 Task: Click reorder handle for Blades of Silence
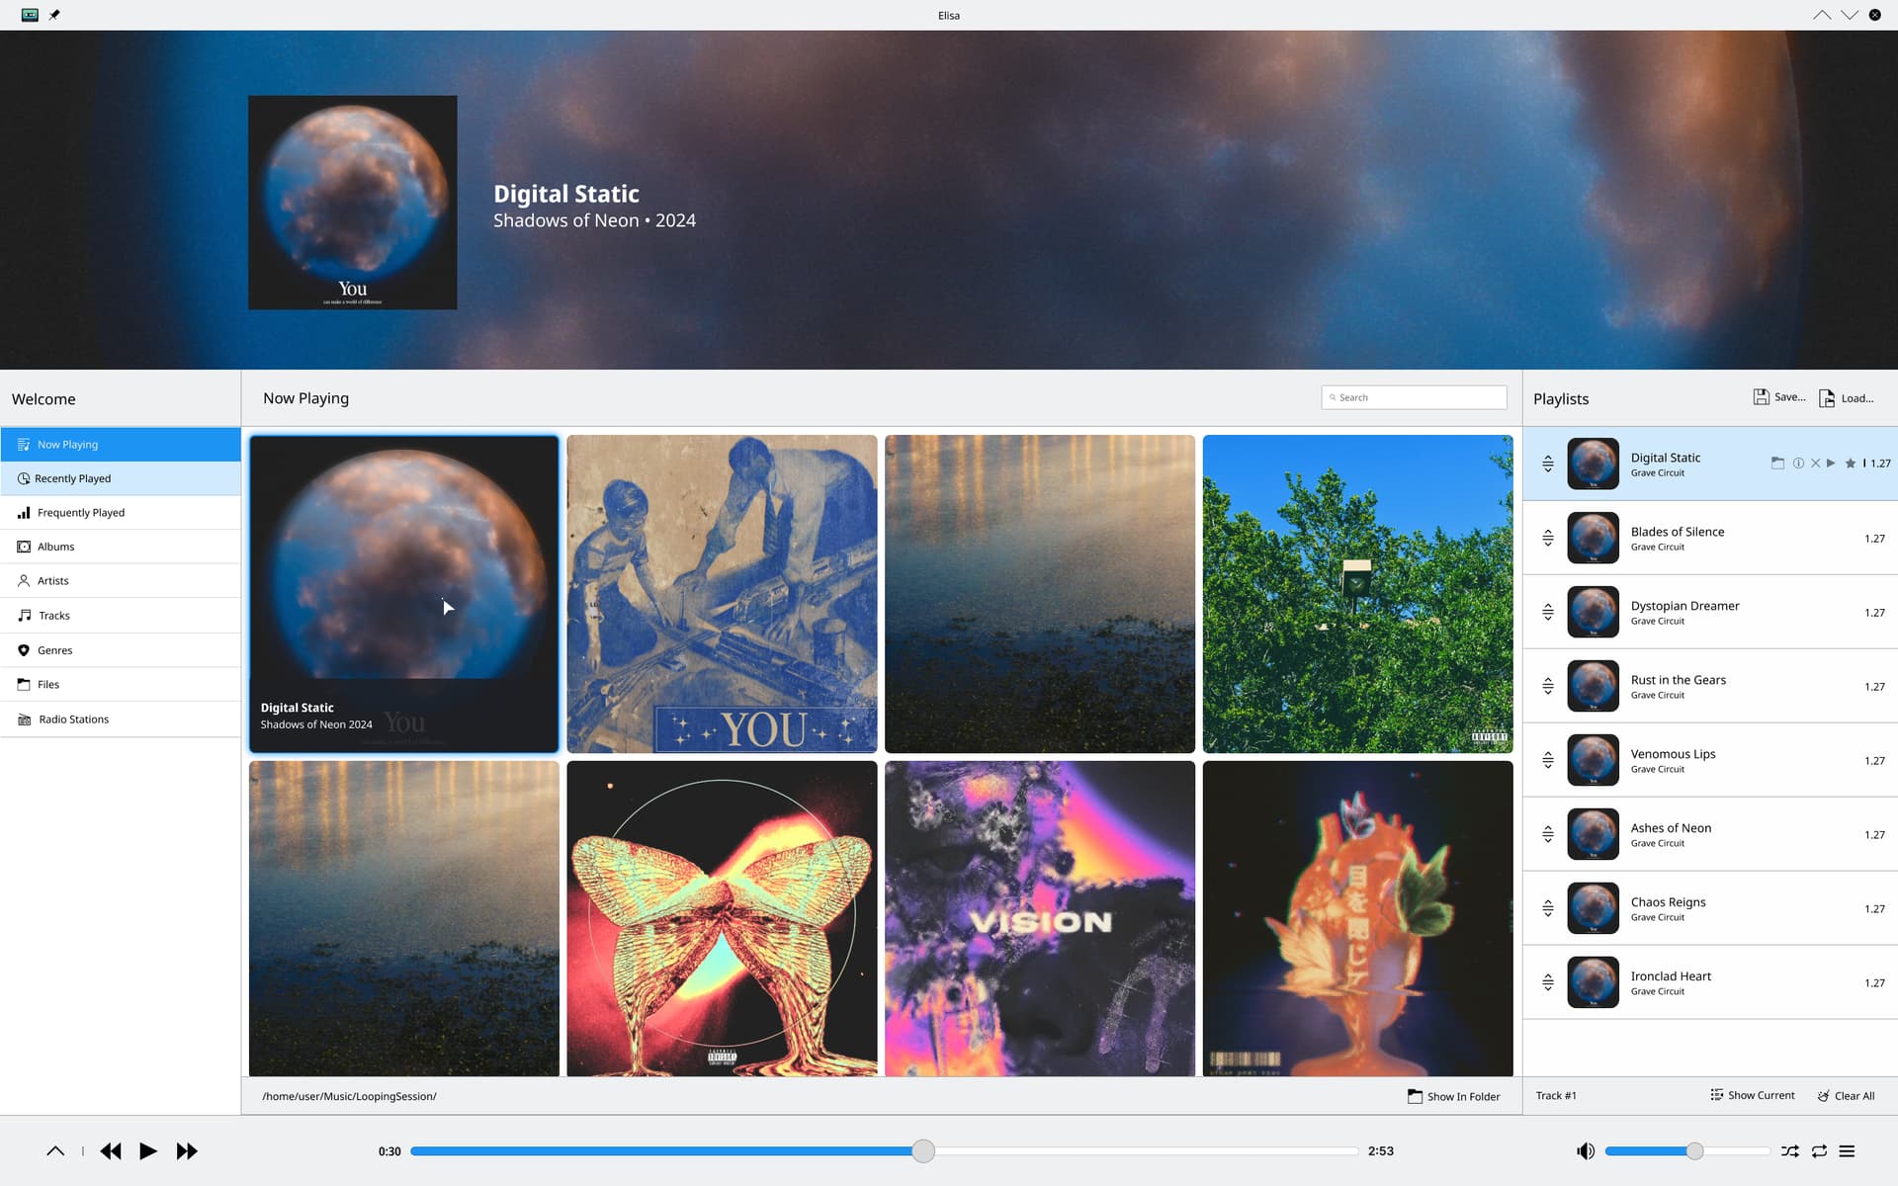pos(1548,538)
